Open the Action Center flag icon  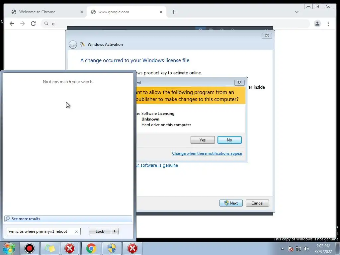click(291, 249)
